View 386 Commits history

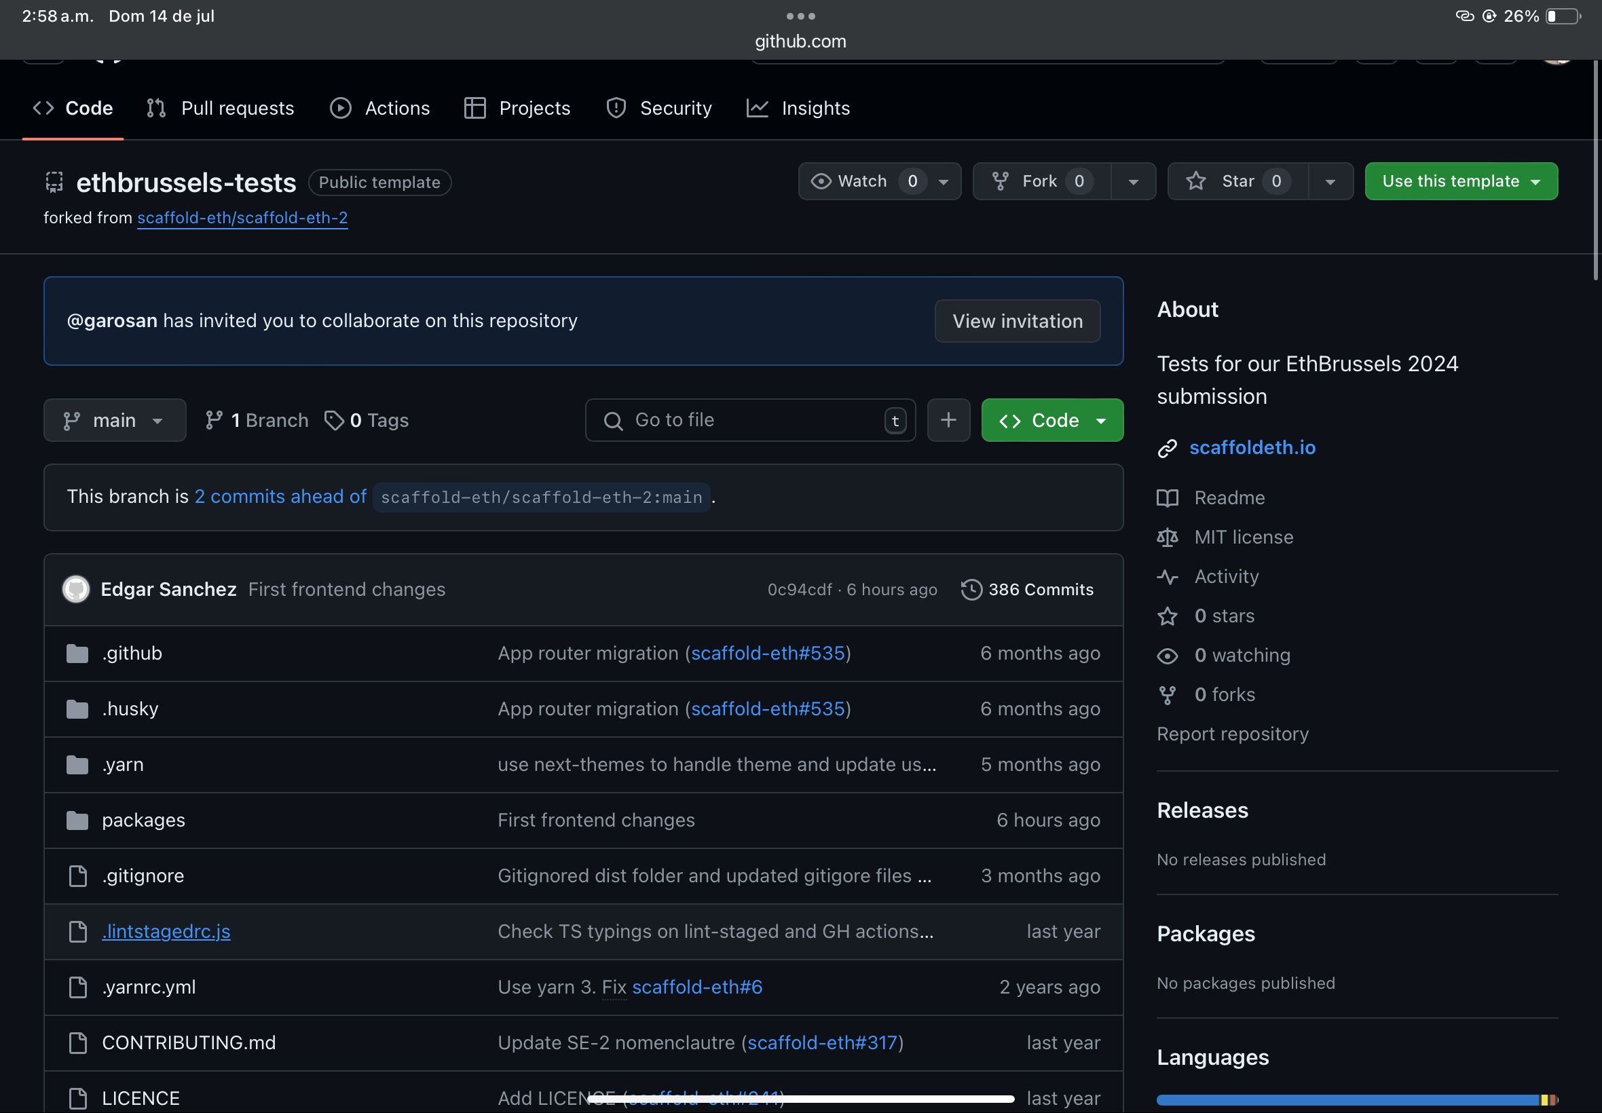[x=1027, y=589]
